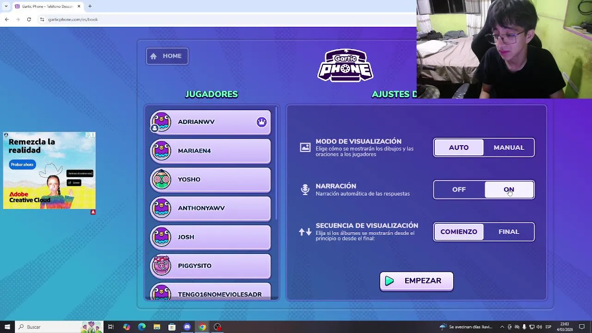The height and width of the screenshot is (333, 592).
Task: Start the game with EMPEZAR
Action: pos(416,281)
